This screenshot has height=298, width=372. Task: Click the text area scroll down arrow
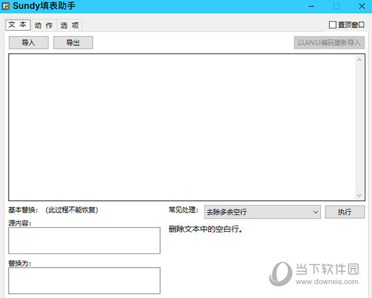click(x=360, y=195)
